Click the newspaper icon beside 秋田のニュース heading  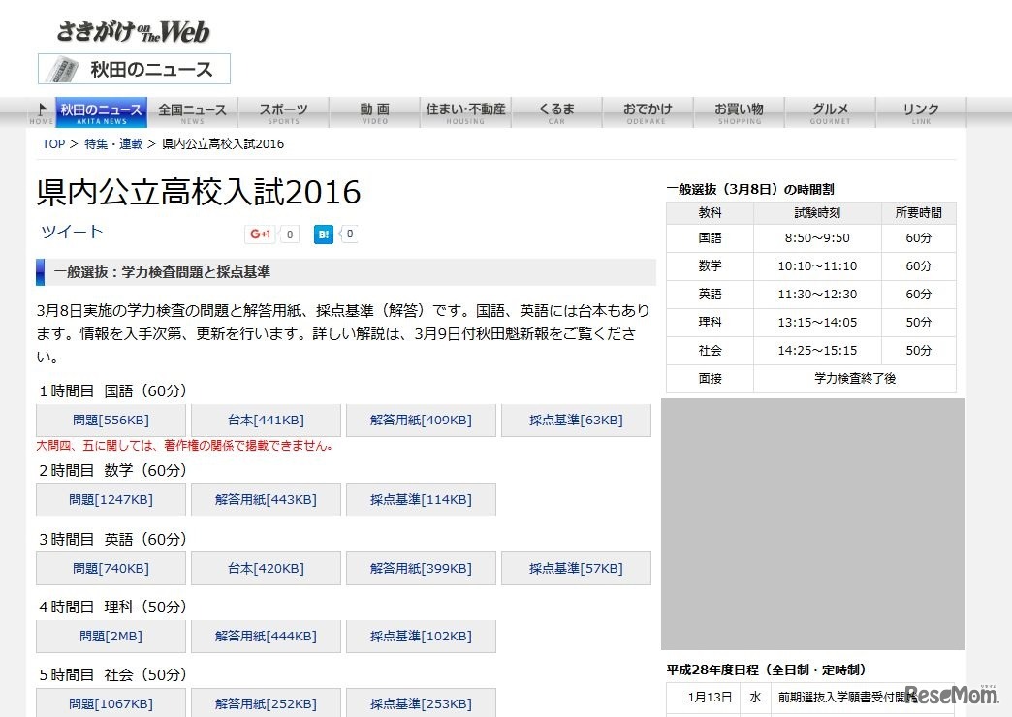click(x=63, y=70)
